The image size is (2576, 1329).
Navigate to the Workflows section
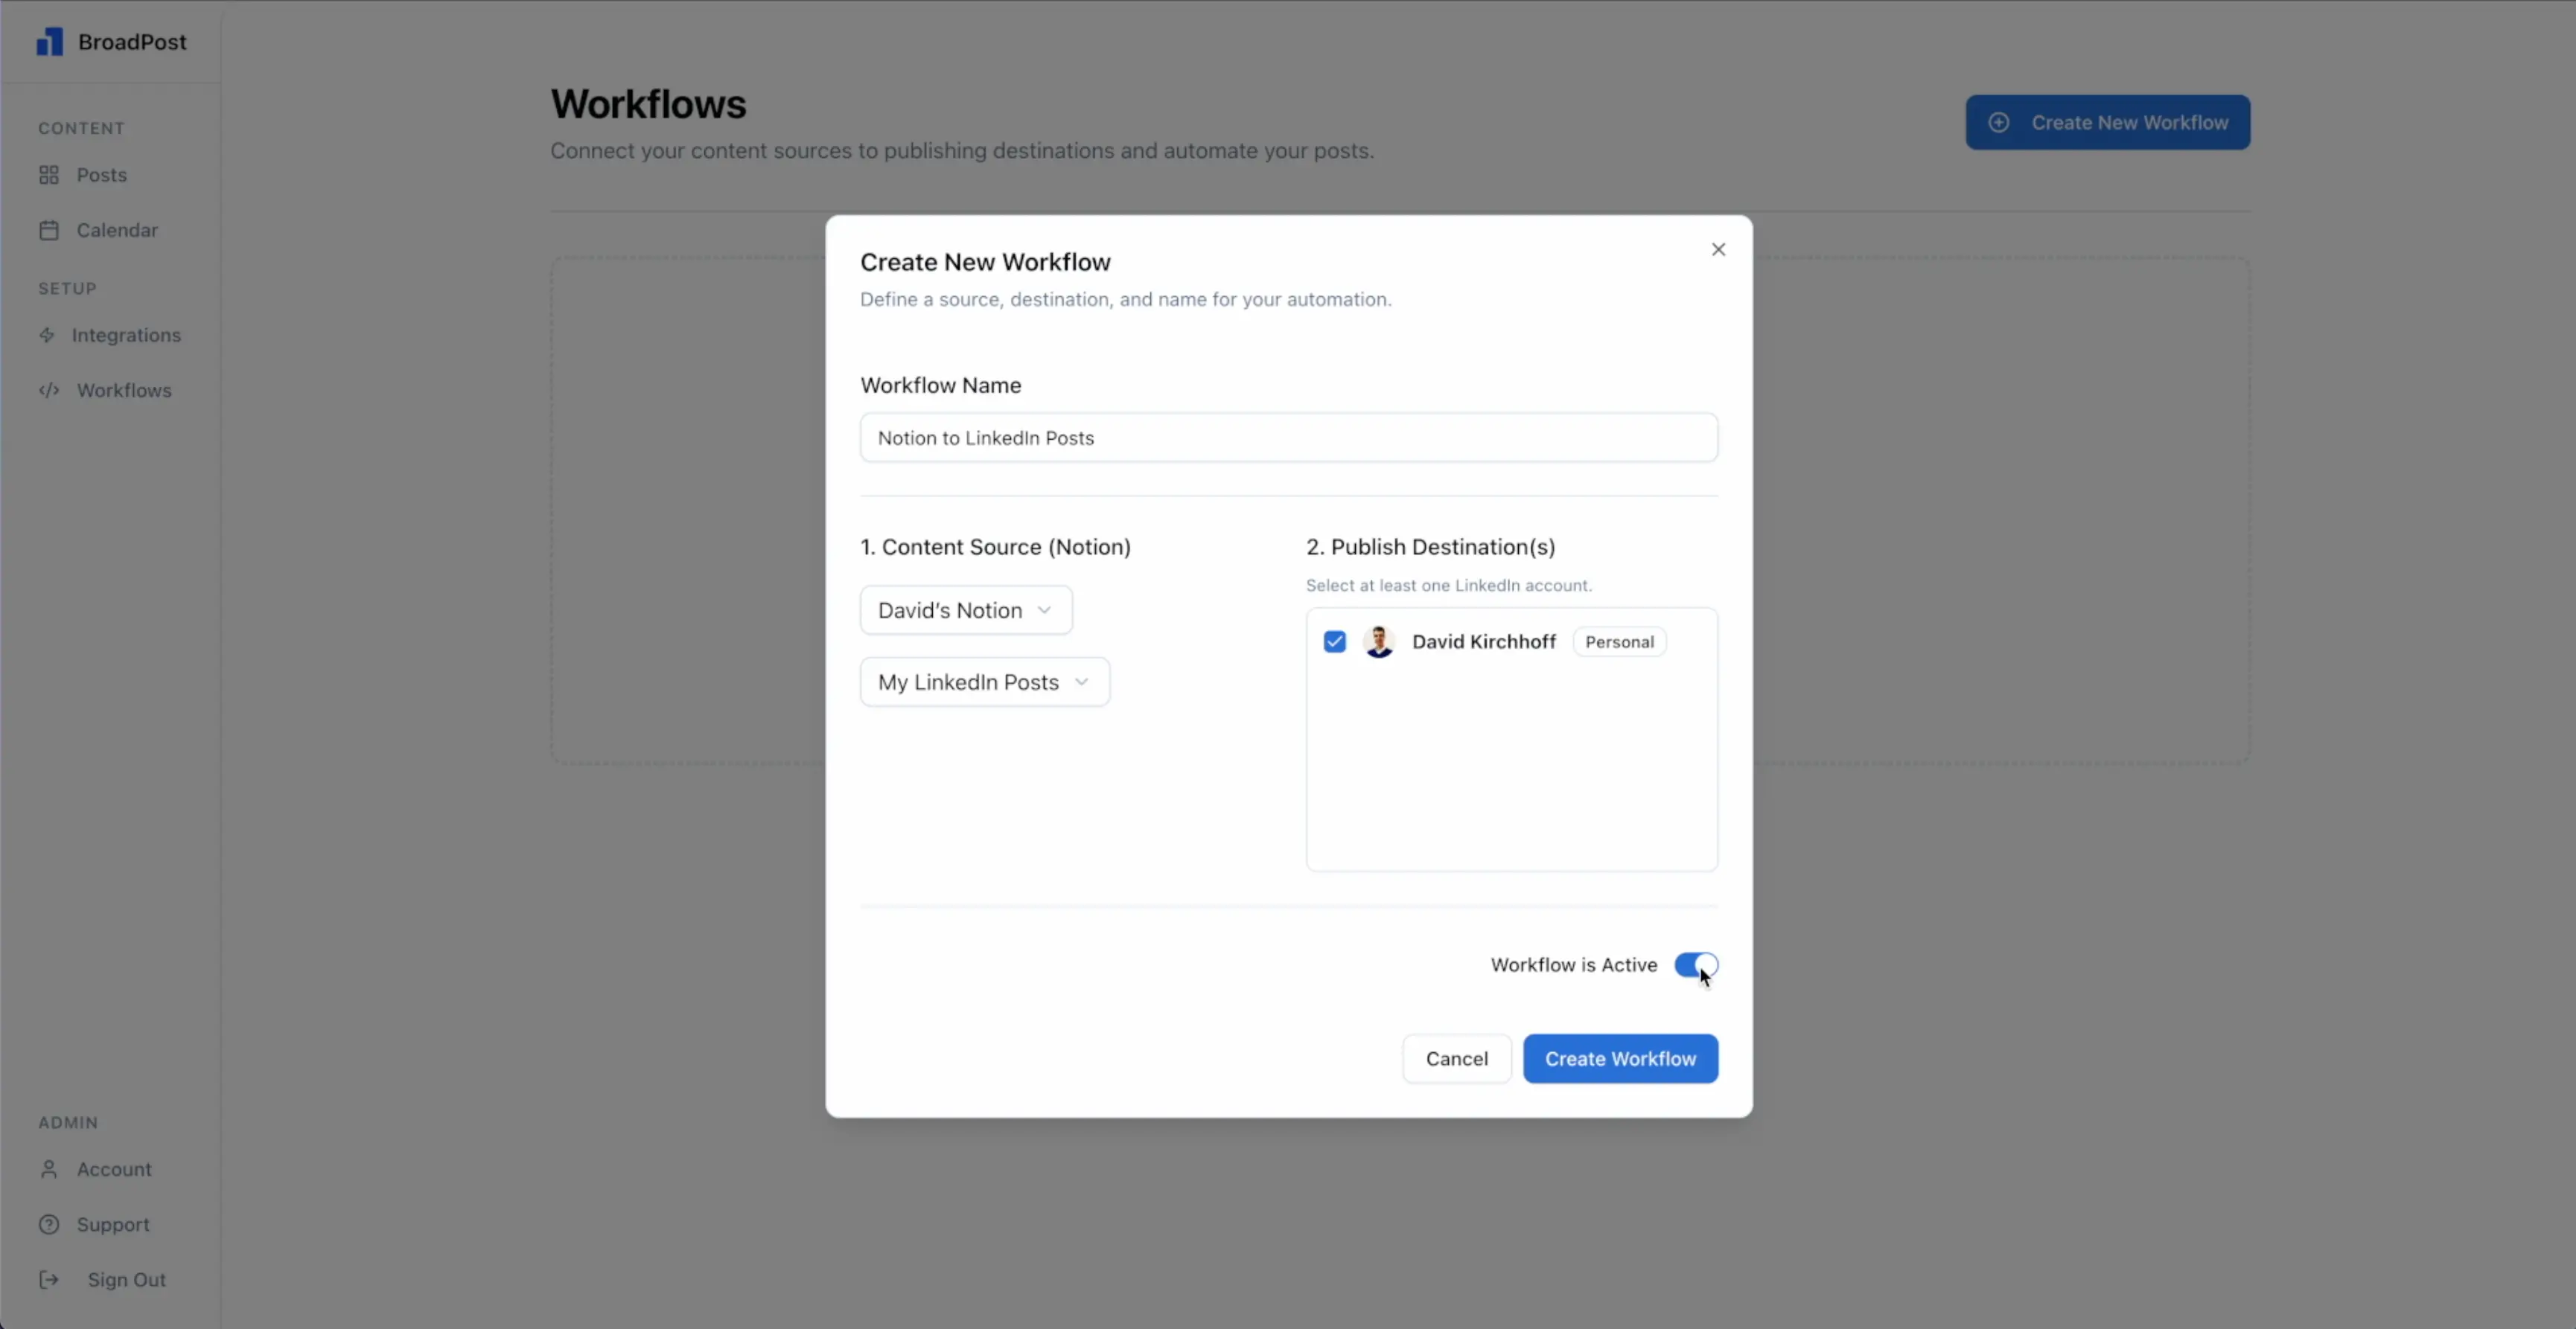125,391
